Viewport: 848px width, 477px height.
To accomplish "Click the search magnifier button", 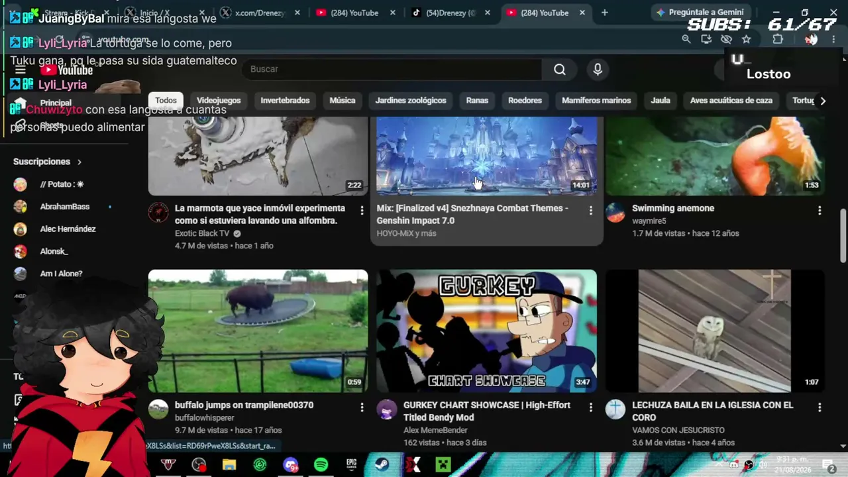I will pos(560,70).
